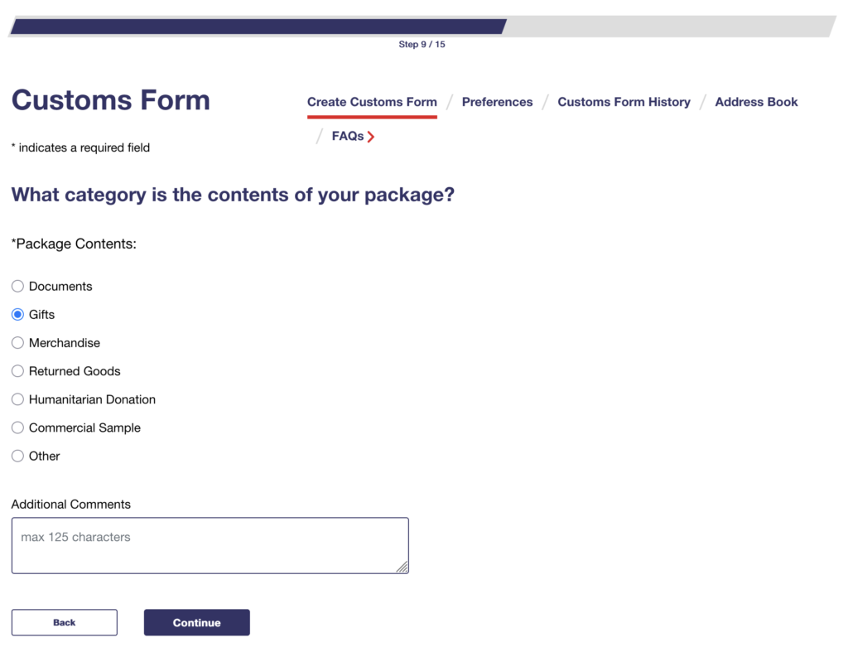
Task: Click the Commercial Sample label text
Action: [x=84, y=428]
